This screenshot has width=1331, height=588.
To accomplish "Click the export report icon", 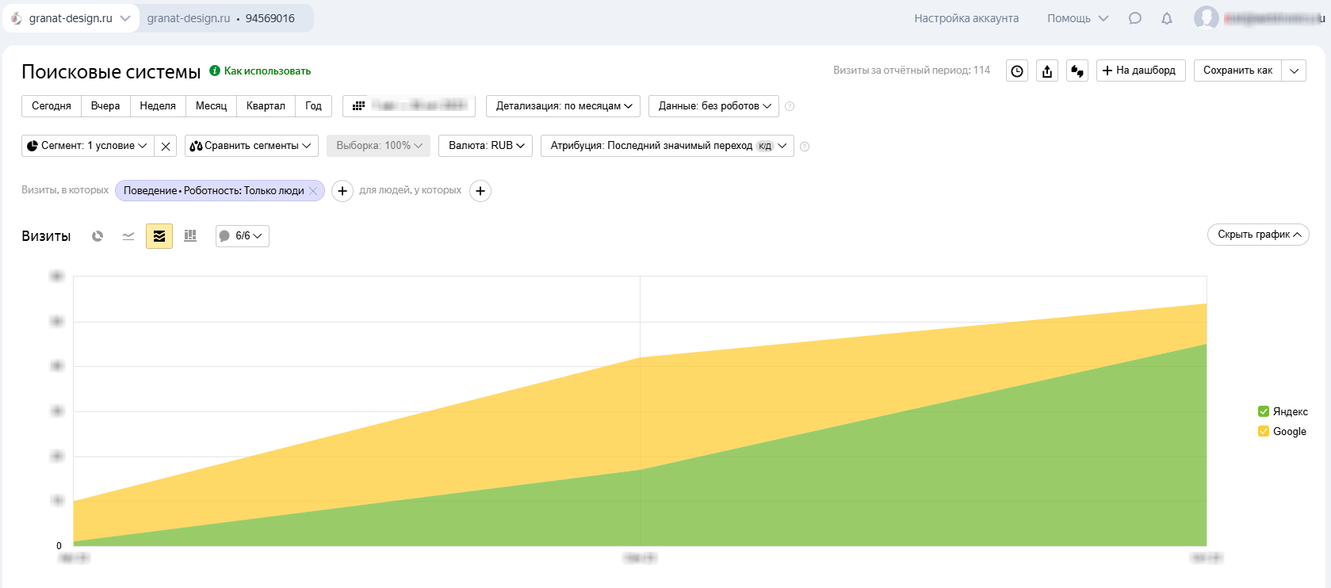I will point(1047,71).
